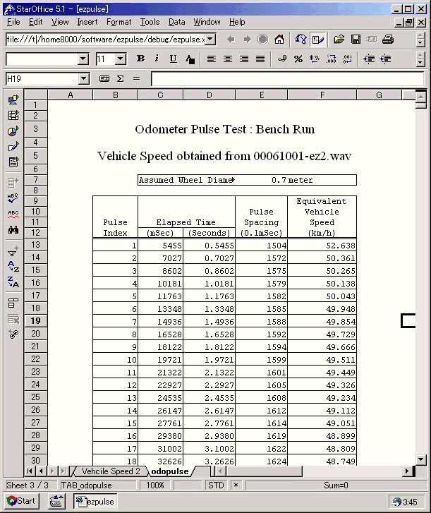Increase indent button
This screenshot has height=513, width=431.
coord(385,59)
